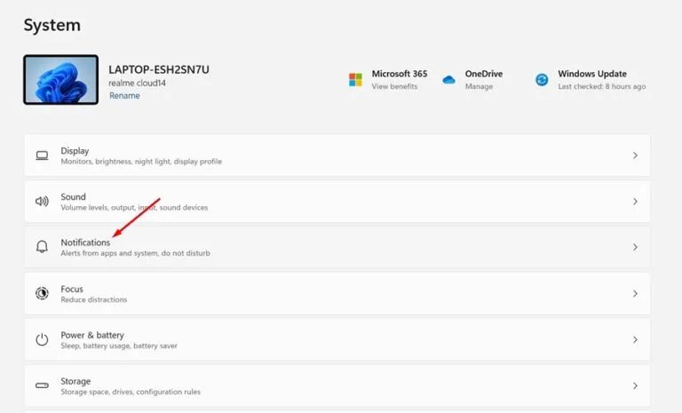682x413 pixels.
Task: Rename the PC using the Rename link
Action: [124, 96]
